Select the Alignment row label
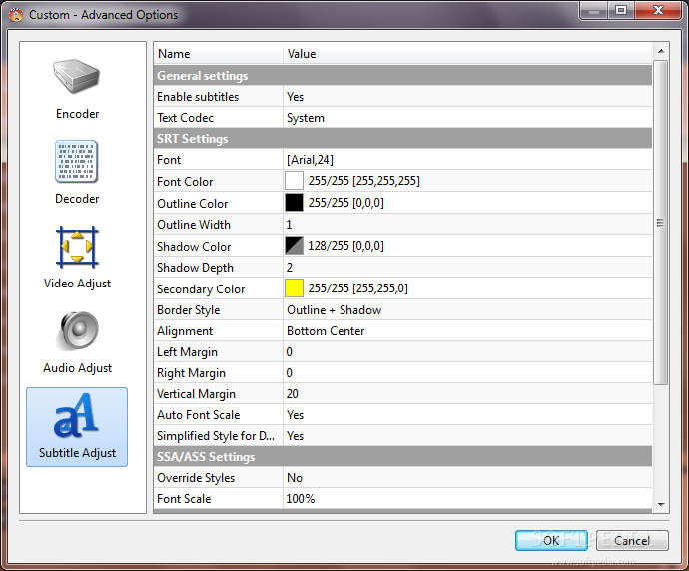 pyautogui.click(x=185, y=331)
